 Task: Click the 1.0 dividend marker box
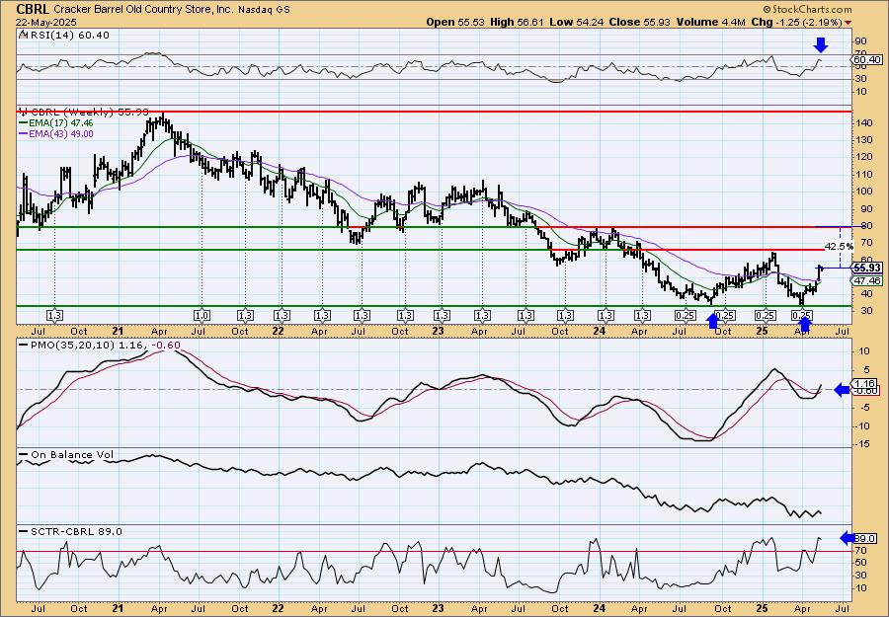[x=202, y=315]
